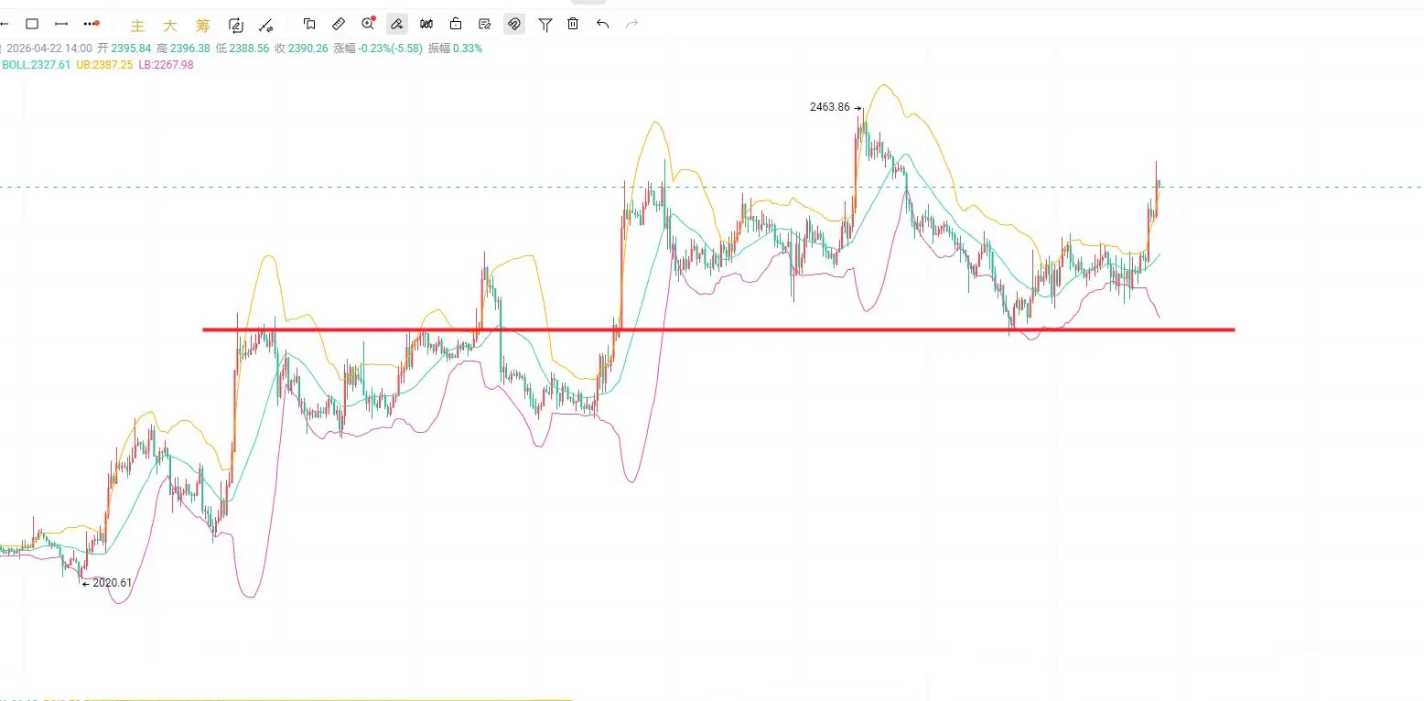
Task: Select the rectangle drawing tool
Action: pos(32,24)
